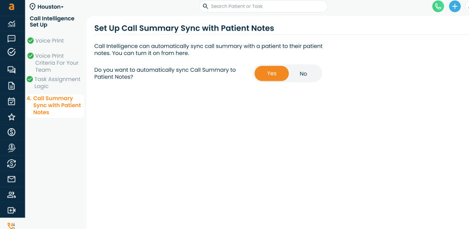The width and height of the screenshot is (469, 229).
Task: Click the Search Patient or Task field
Action: coord(264,6)
